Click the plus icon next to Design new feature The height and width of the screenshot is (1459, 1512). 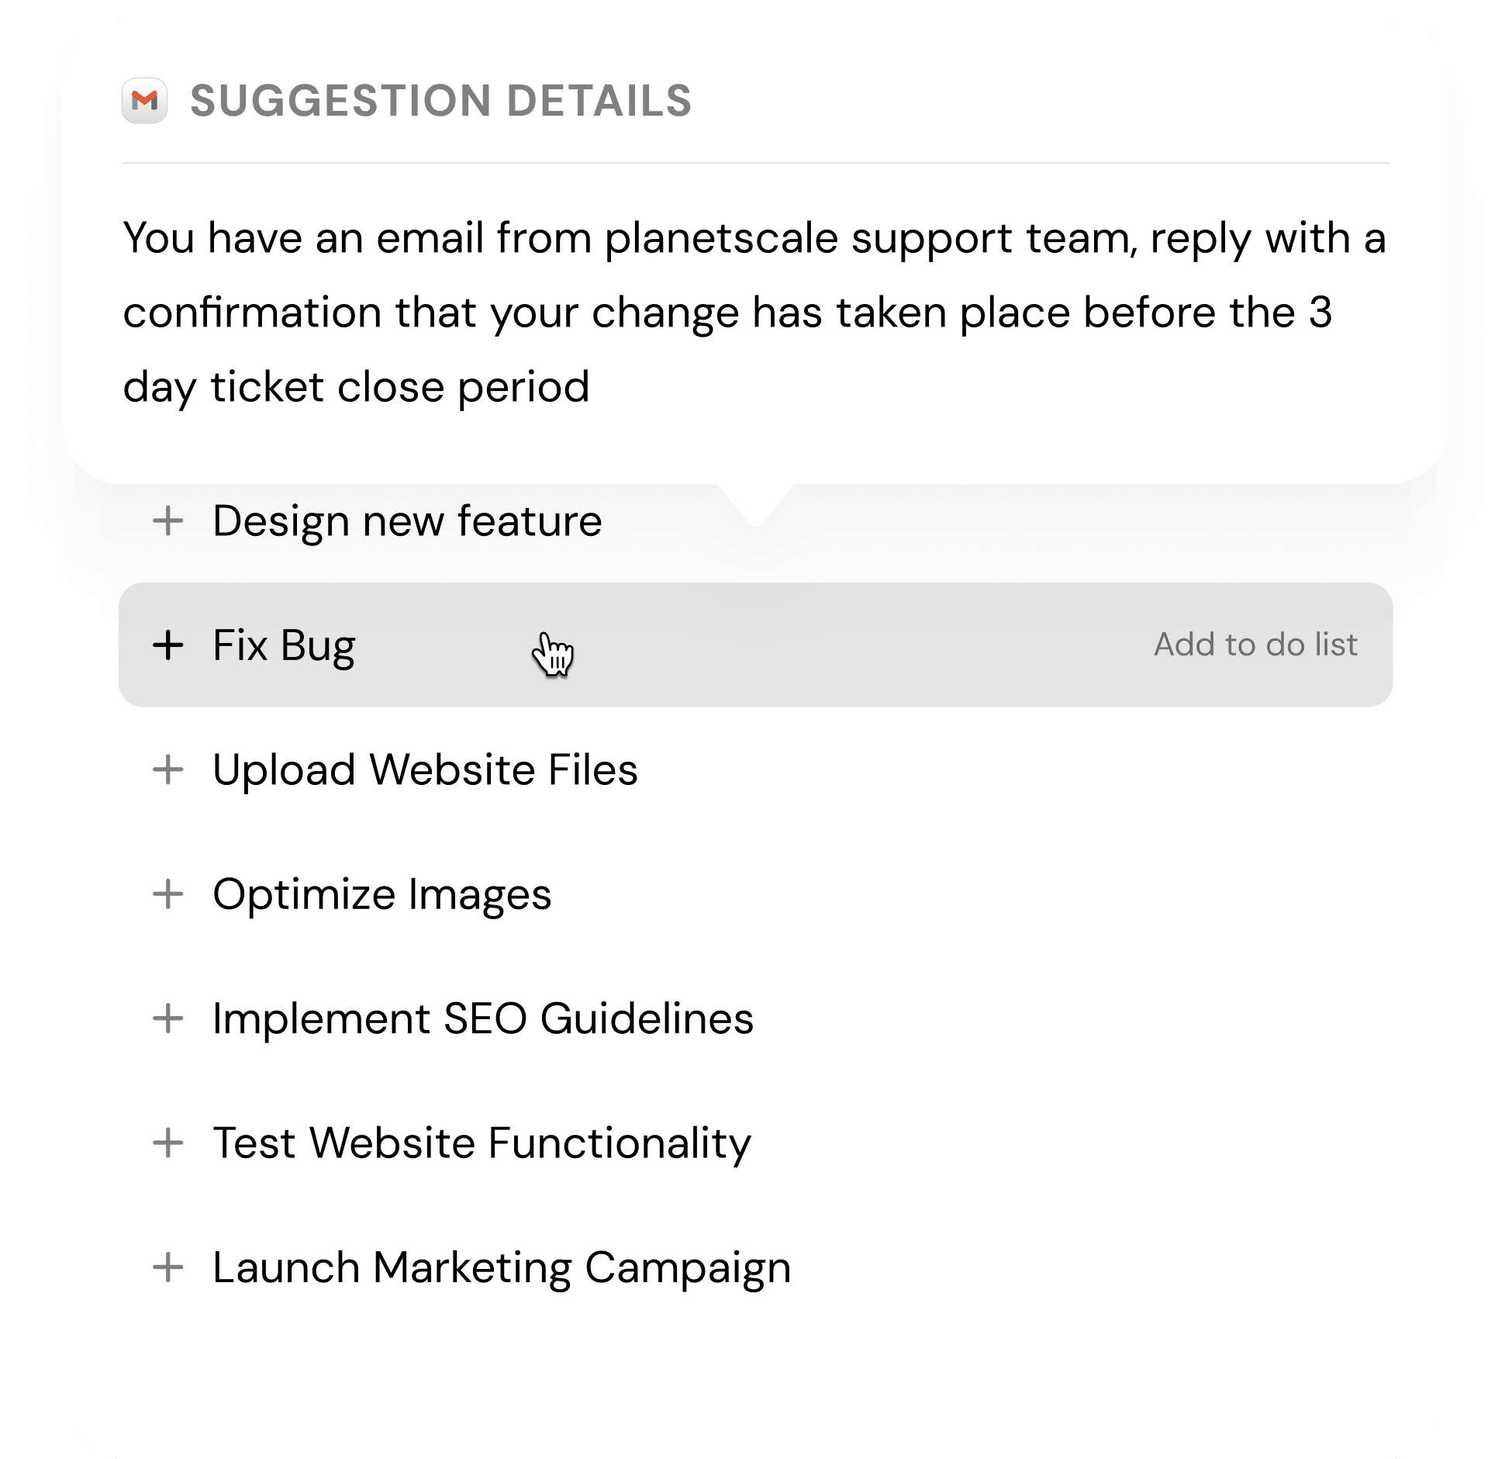pos(169,520)
